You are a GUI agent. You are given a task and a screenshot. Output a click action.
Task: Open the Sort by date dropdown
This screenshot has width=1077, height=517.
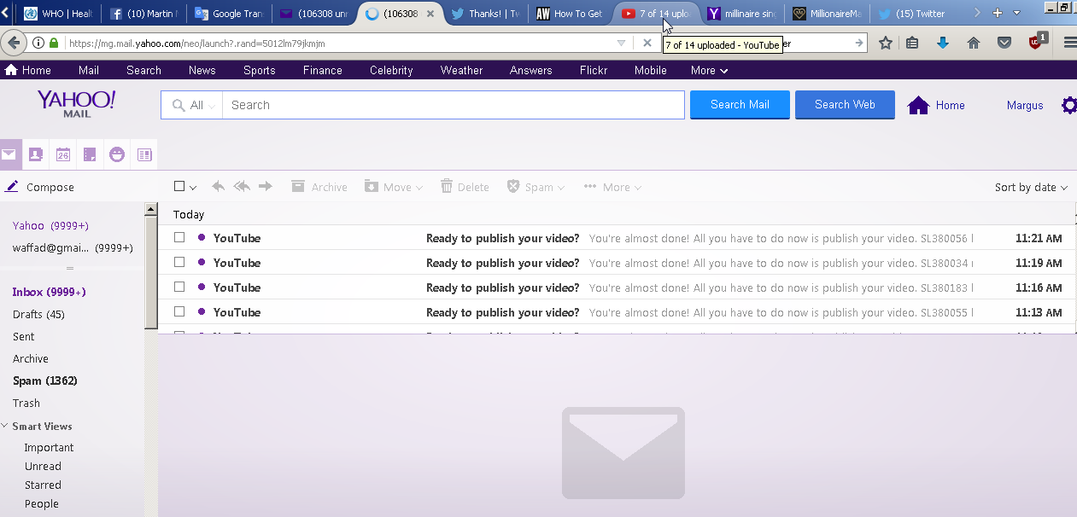[1031, 188]
